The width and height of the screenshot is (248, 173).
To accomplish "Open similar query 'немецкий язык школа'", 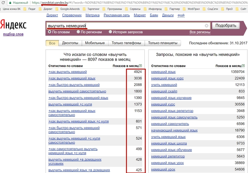I will click(169, 143).
